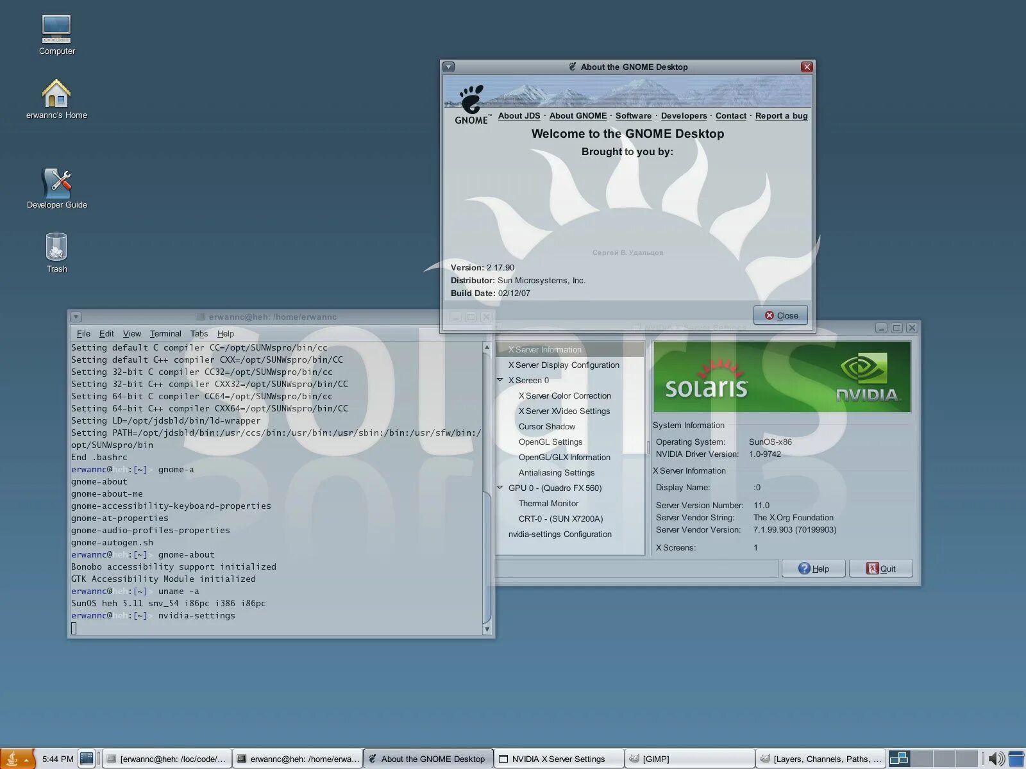
Task: Click the 'SunOS-x86' operating system value
Action: point(770,442)
